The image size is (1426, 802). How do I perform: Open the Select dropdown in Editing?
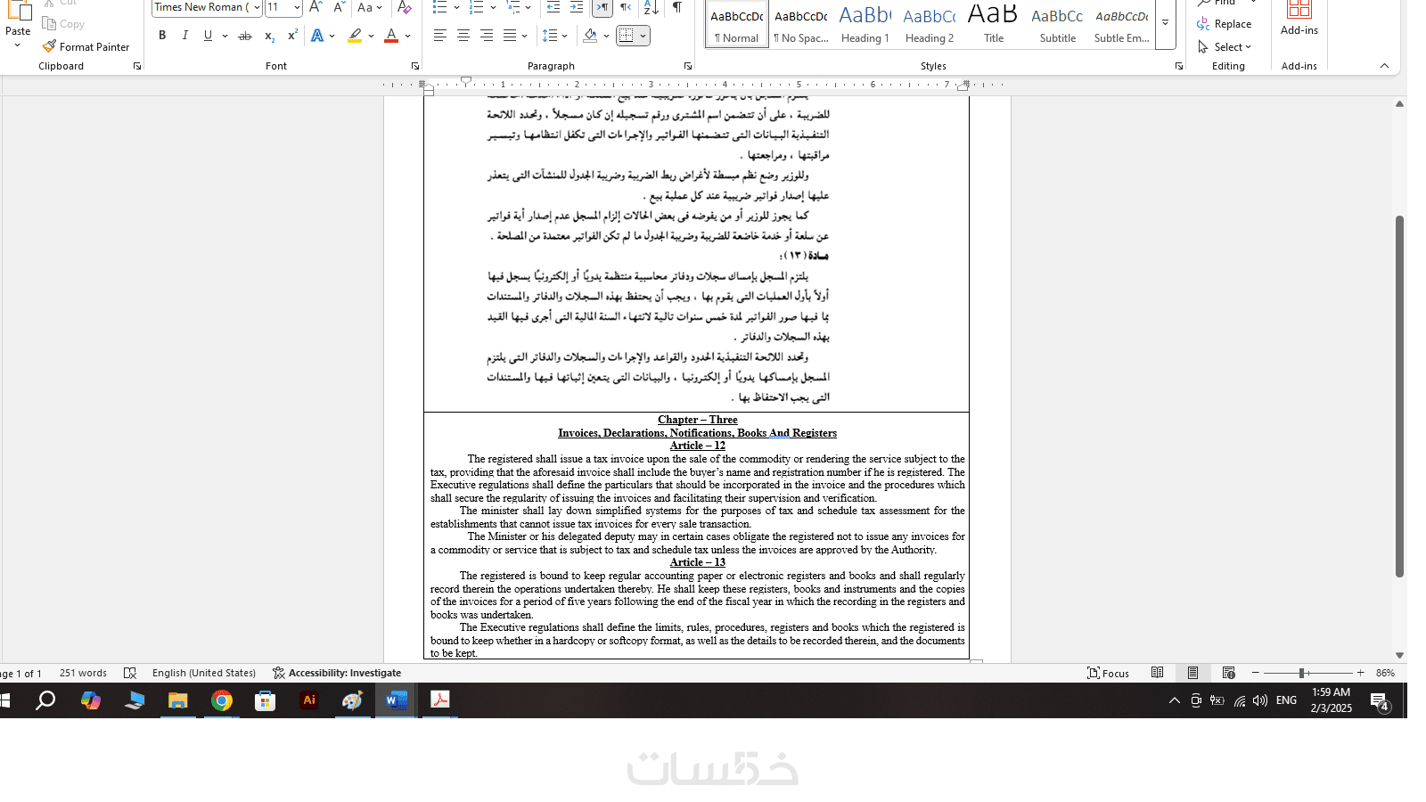tap(1225, 46)
